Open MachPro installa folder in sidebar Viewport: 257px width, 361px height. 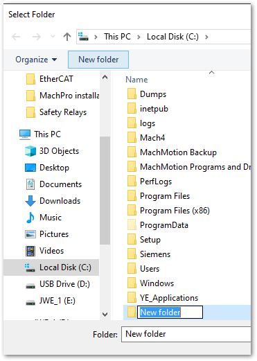(62, 96)
